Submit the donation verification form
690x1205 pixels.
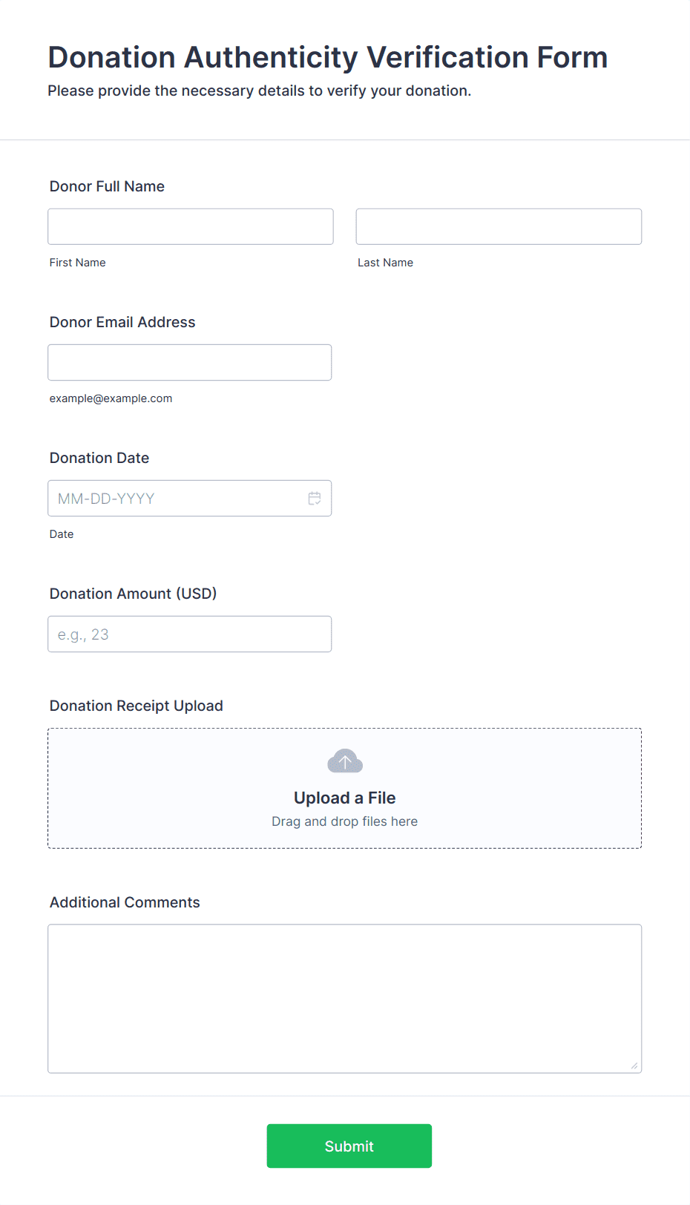tap(349, 1146)
